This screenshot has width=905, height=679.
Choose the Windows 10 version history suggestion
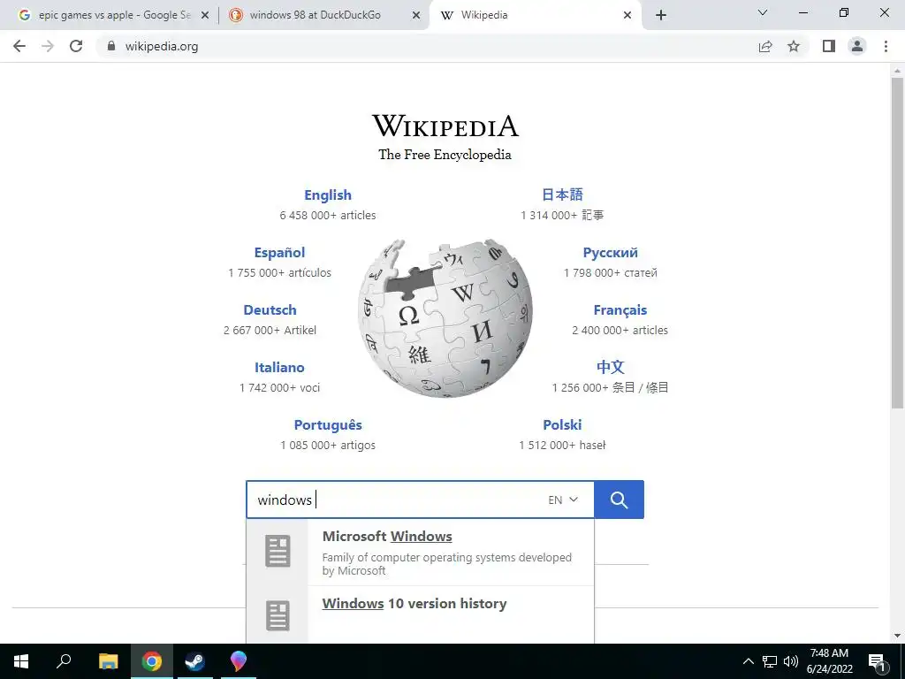[x=420, y=615]
